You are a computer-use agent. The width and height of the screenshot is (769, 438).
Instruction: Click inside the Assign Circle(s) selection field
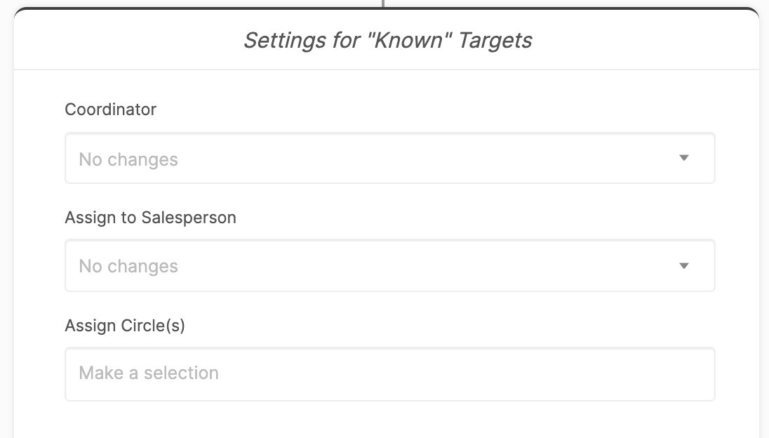390,373
